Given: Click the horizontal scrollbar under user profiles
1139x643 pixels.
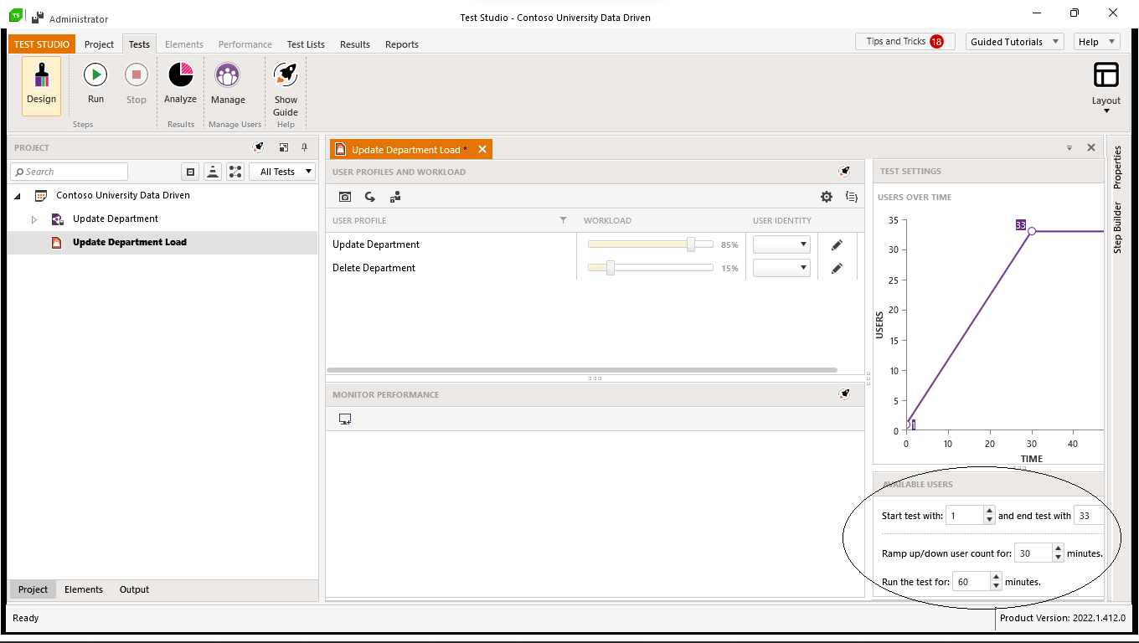Looking at the screenshot, I should click(582, 369).
